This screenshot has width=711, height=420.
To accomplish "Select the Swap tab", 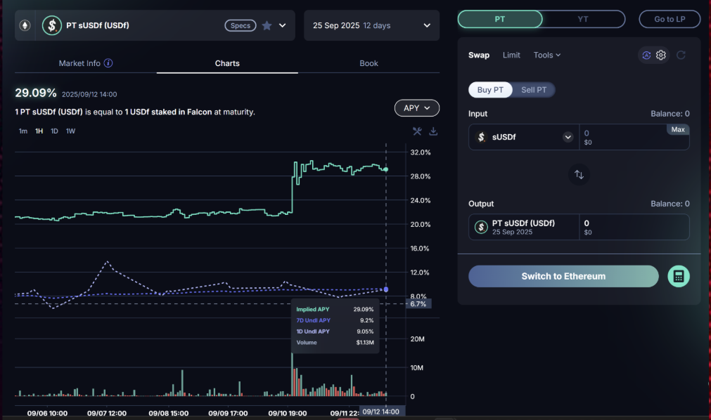I will click(x=479, y=55).
